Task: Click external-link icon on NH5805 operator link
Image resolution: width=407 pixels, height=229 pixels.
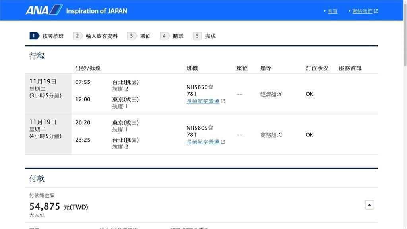Action: (223, 142)
